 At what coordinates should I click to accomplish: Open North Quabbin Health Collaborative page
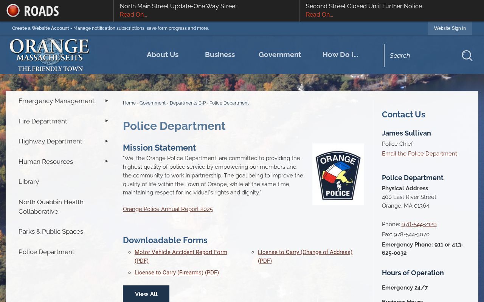point(51,206)
